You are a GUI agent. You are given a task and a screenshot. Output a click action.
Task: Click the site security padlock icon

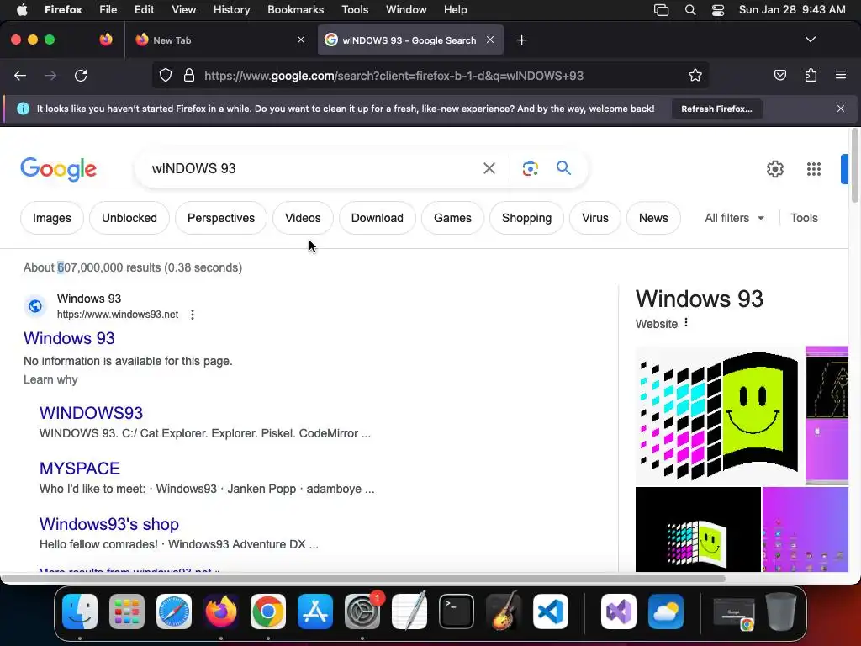point(189,76)
